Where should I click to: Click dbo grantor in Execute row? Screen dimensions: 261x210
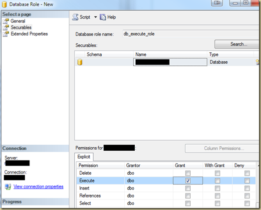pyautogui.click(x=131, y=181)
